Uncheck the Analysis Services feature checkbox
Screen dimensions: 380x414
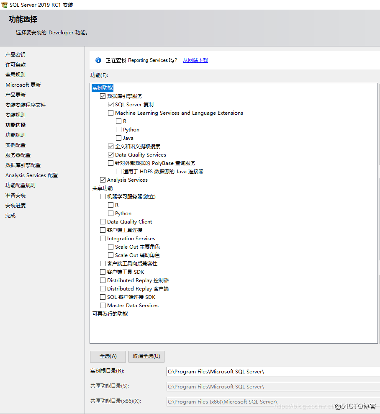(103, 180)
